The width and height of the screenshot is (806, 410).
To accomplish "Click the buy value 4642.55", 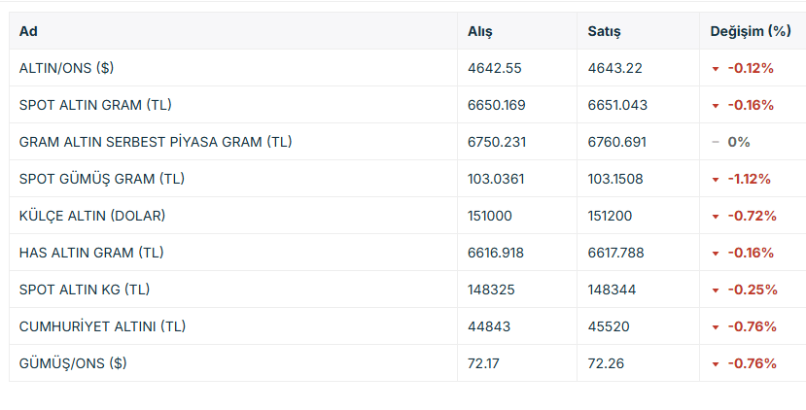I will click(495, 68).
